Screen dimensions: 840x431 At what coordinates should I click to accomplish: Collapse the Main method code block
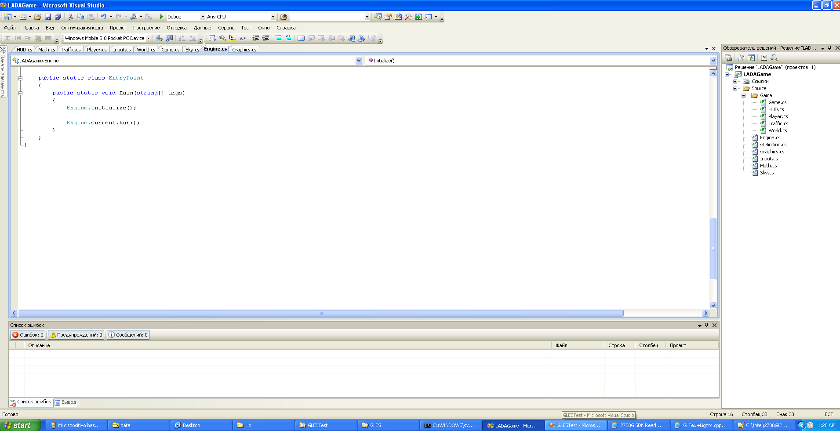20,93
